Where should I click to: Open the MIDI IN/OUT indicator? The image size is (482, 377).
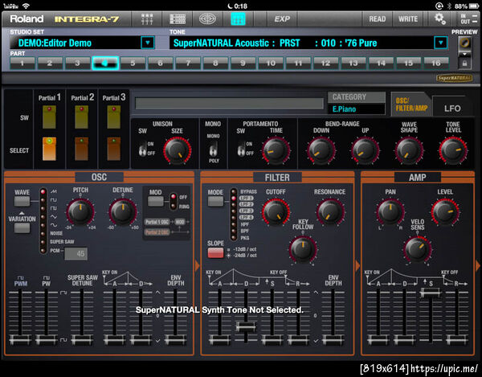point(469,19)
